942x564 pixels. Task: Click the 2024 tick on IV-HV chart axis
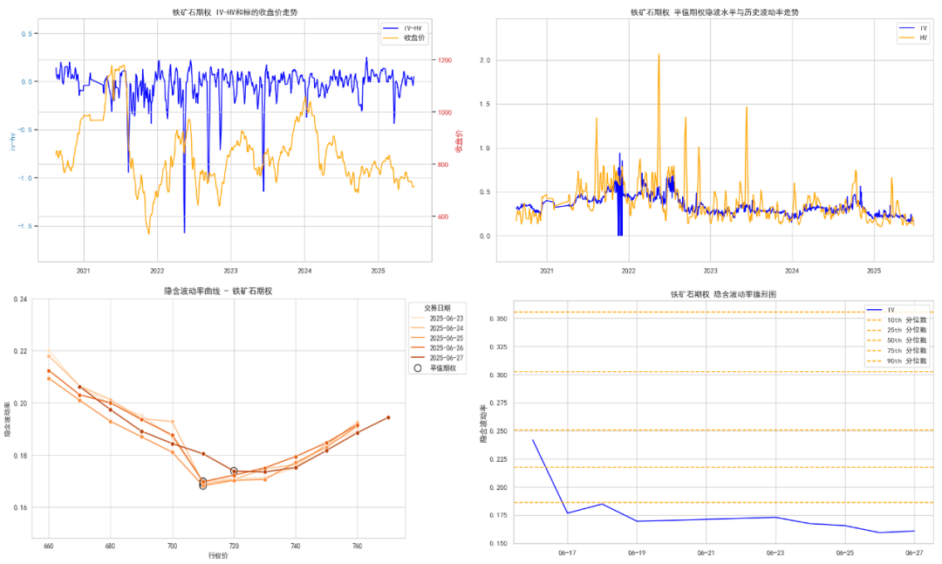click(x=304, y=271)
